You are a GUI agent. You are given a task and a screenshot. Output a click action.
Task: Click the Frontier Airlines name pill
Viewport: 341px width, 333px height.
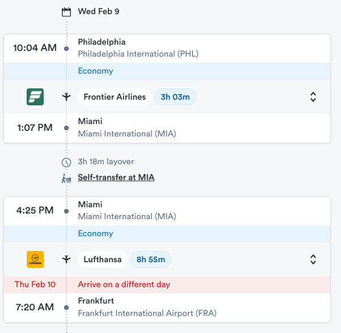pyautogui.click(x=115, y=97)
